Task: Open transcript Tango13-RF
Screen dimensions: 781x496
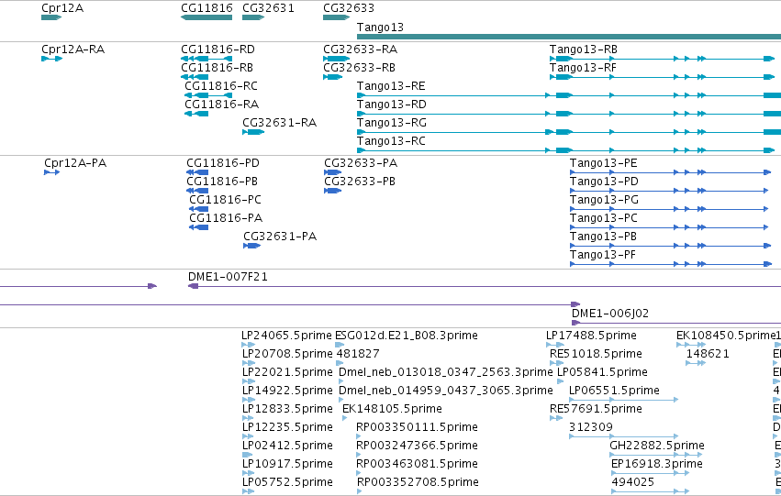Action: 583,68
